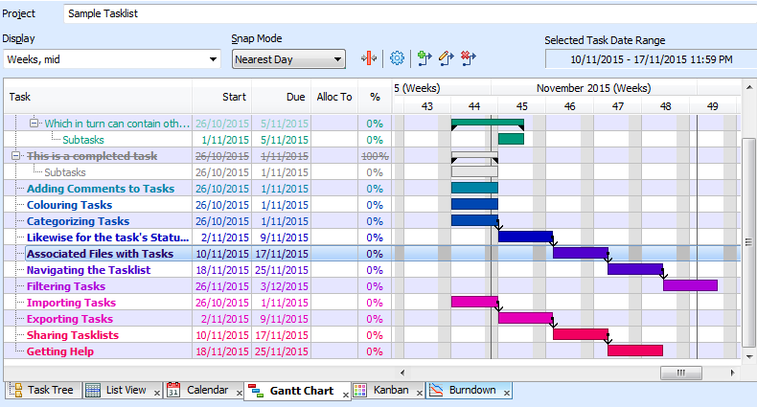757x407 pixels.
Task: Click the week 49 column header
Action: pyautogui.click(x=713, y=106)
